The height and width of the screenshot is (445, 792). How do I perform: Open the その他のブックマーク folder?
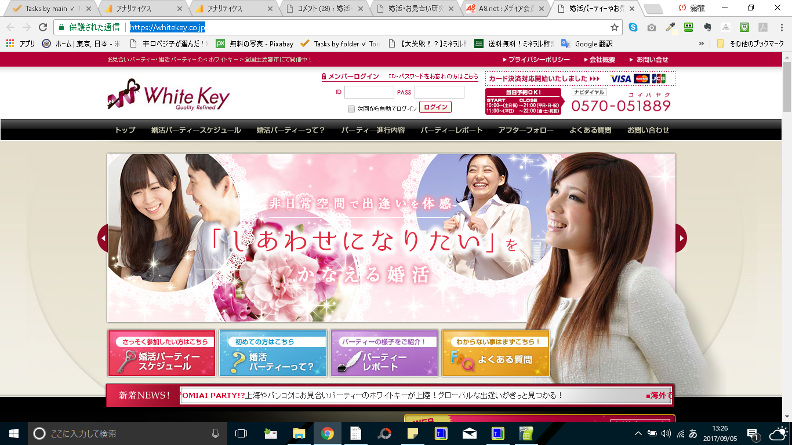click(750, 43)
